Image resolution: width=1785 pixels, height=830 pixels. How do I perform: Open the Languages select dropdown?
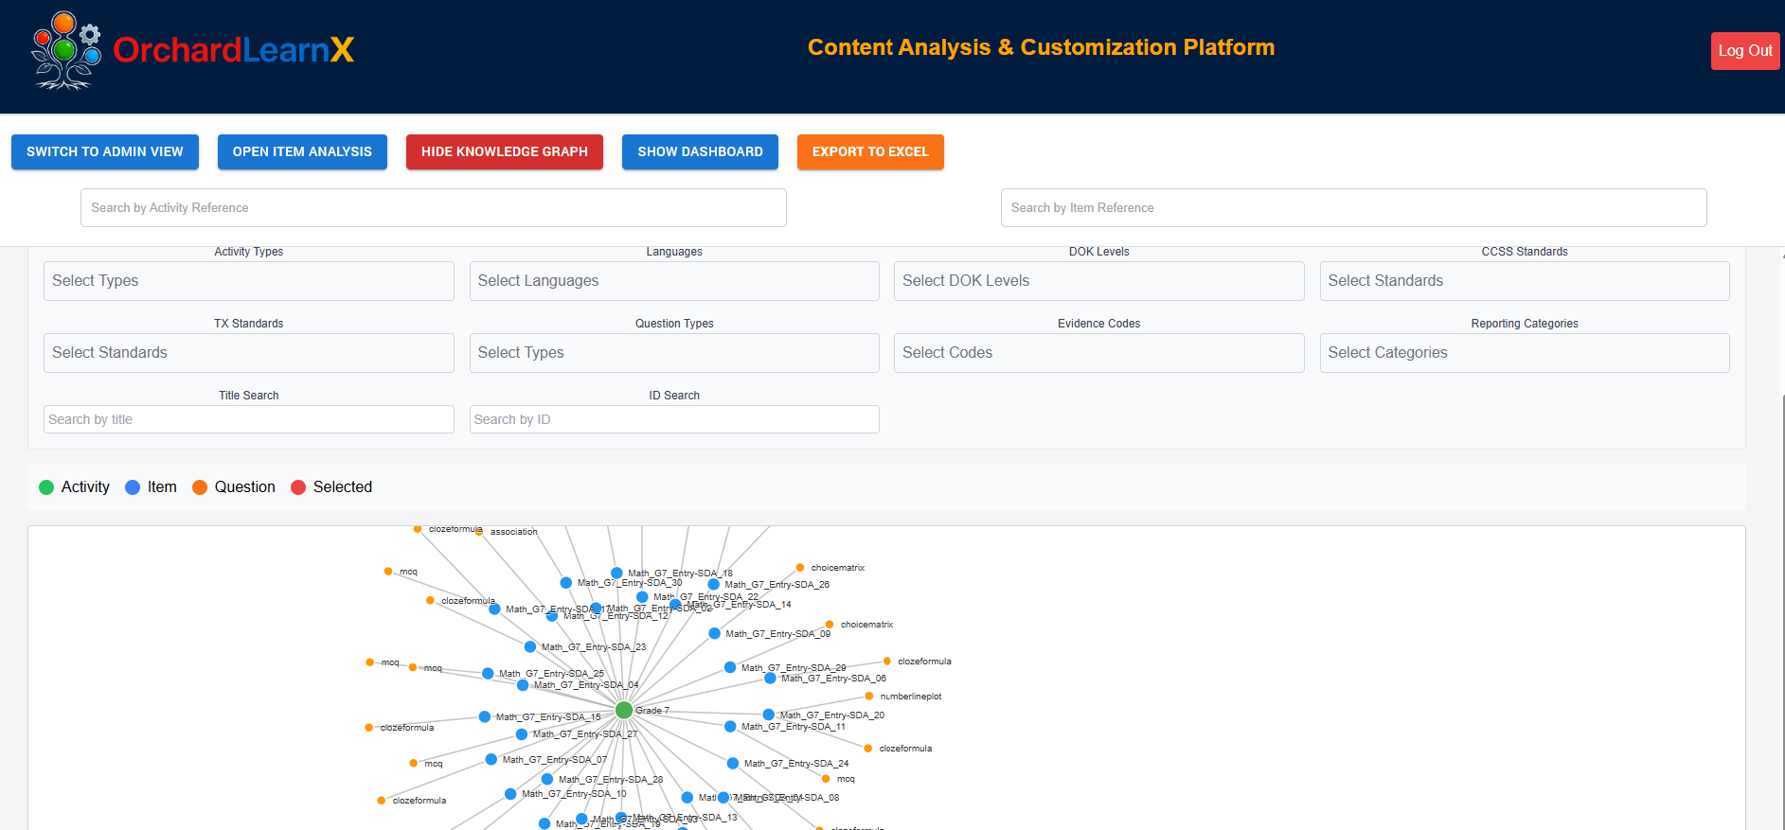(674, 281)
